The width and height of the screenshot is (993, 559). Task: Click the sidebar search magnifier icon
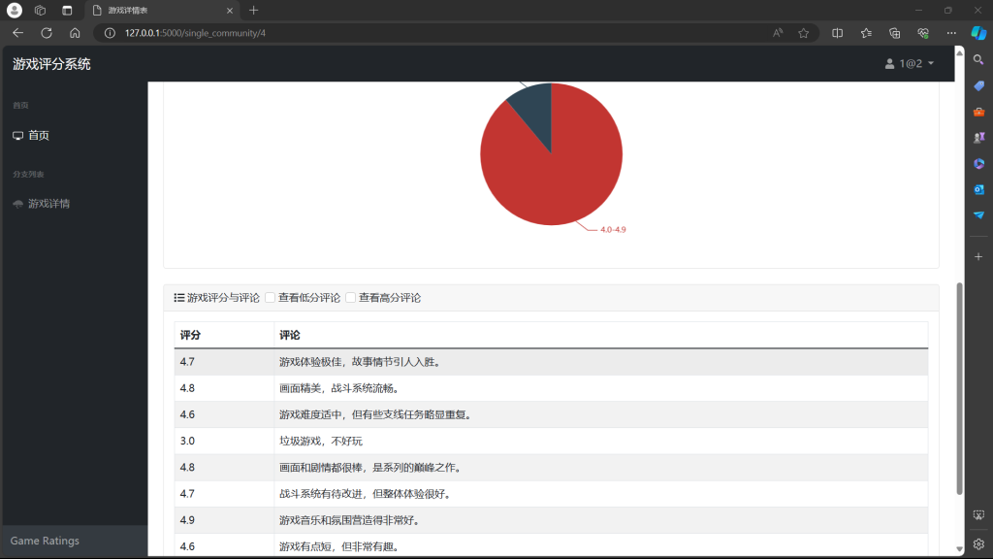coord(978,59)
